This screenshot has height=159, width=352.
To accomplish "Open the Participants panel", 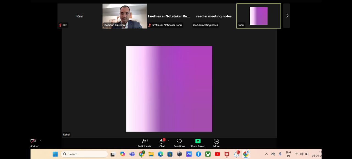I will coord(144,143).
